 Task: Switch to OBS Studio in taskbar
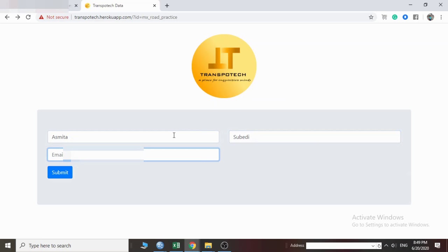coord(224,245)
